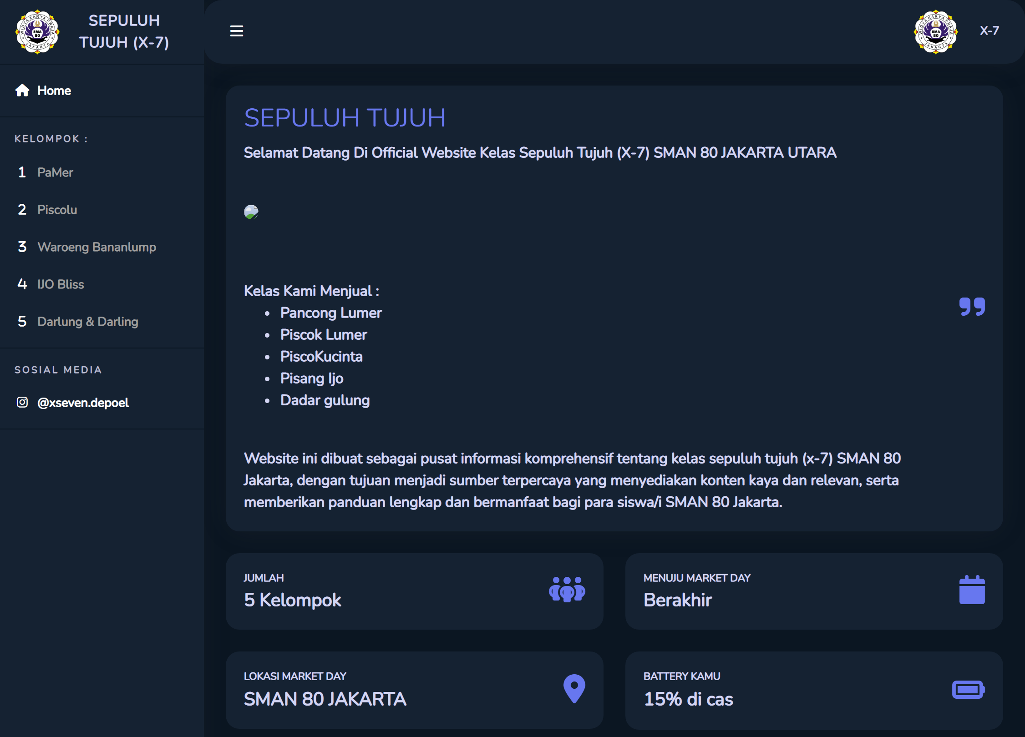Click the quotation marks icon
This screenshot has height=737, width=1025.
click(972, 307)
